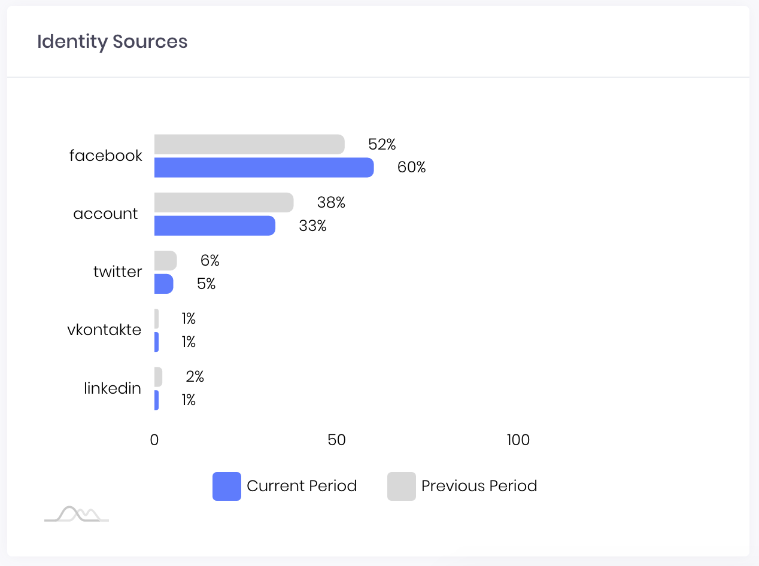The image size is (759, 566).
Task: Click the vkontakte category label
Action: (x=105, y=330)
